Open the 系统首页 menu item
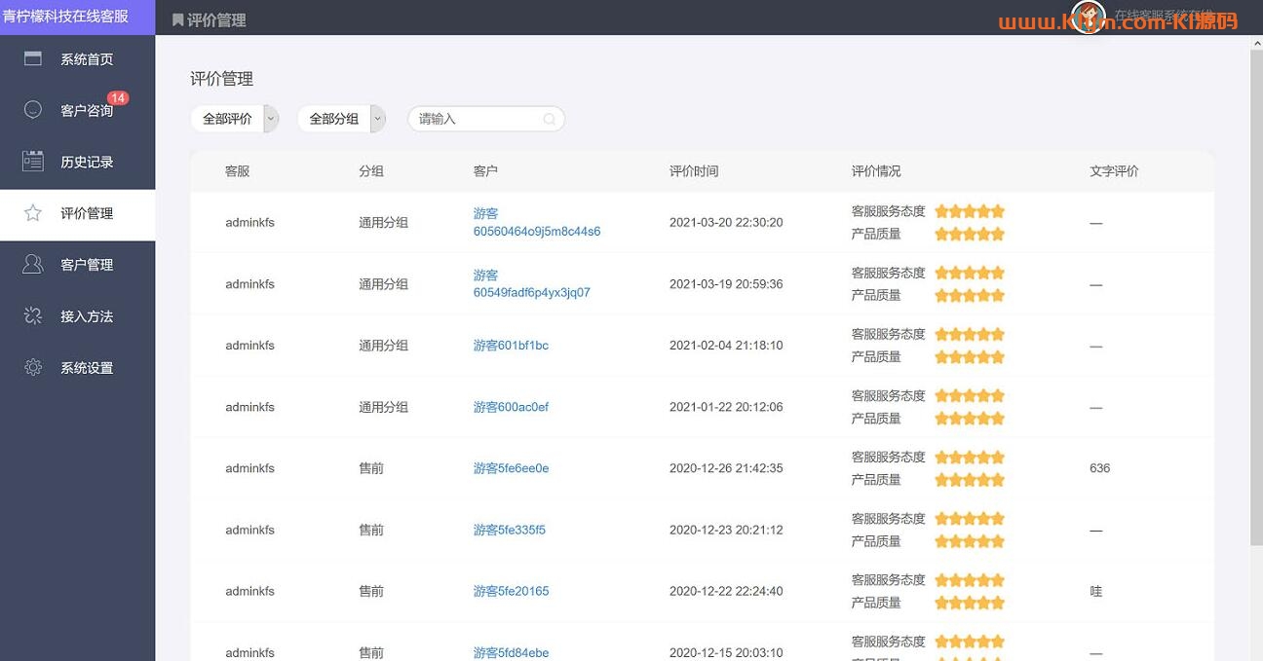Screen dimensions: 1263x661 click(x=77, y=59)
